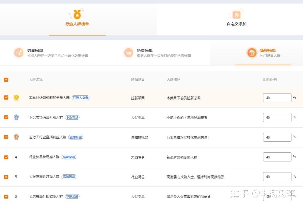Click the silver second-place medal icon
Image resolution: width=303 pixels, height=206 pixels.
tap(16, 117)
